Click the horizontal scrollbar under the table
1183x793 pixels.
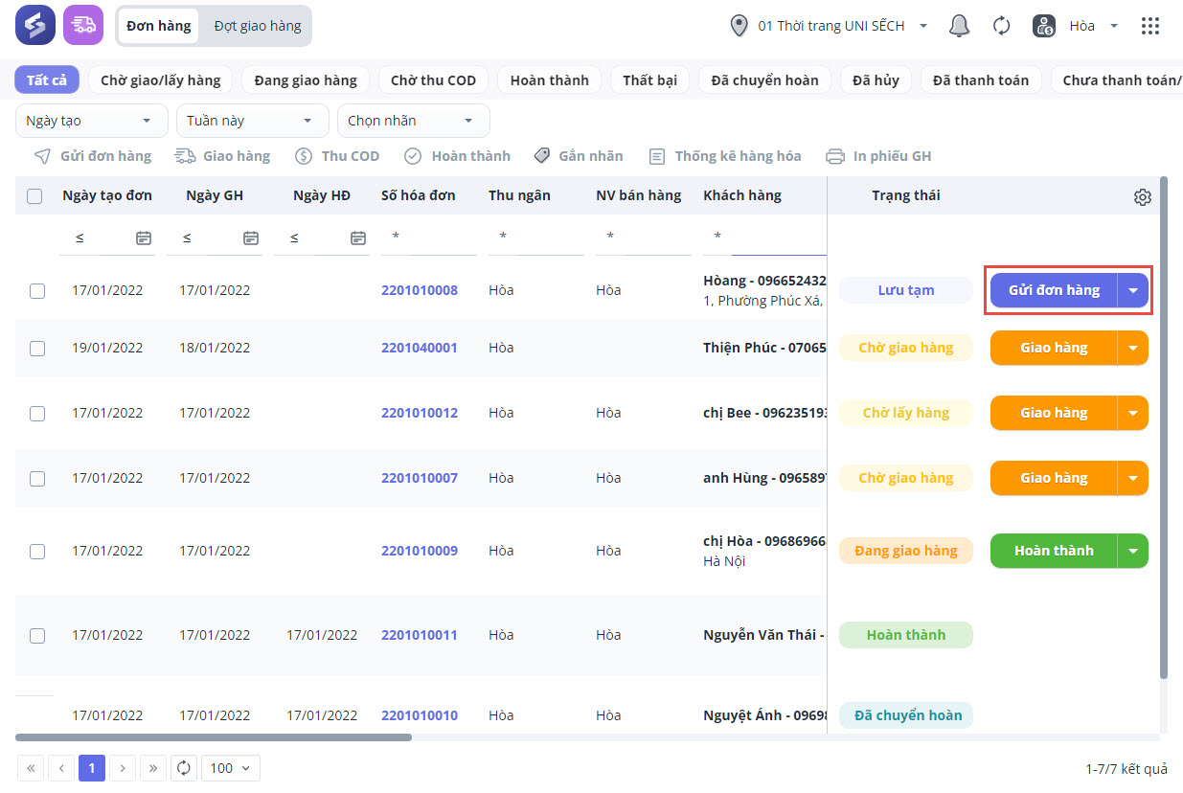(214, 737)
